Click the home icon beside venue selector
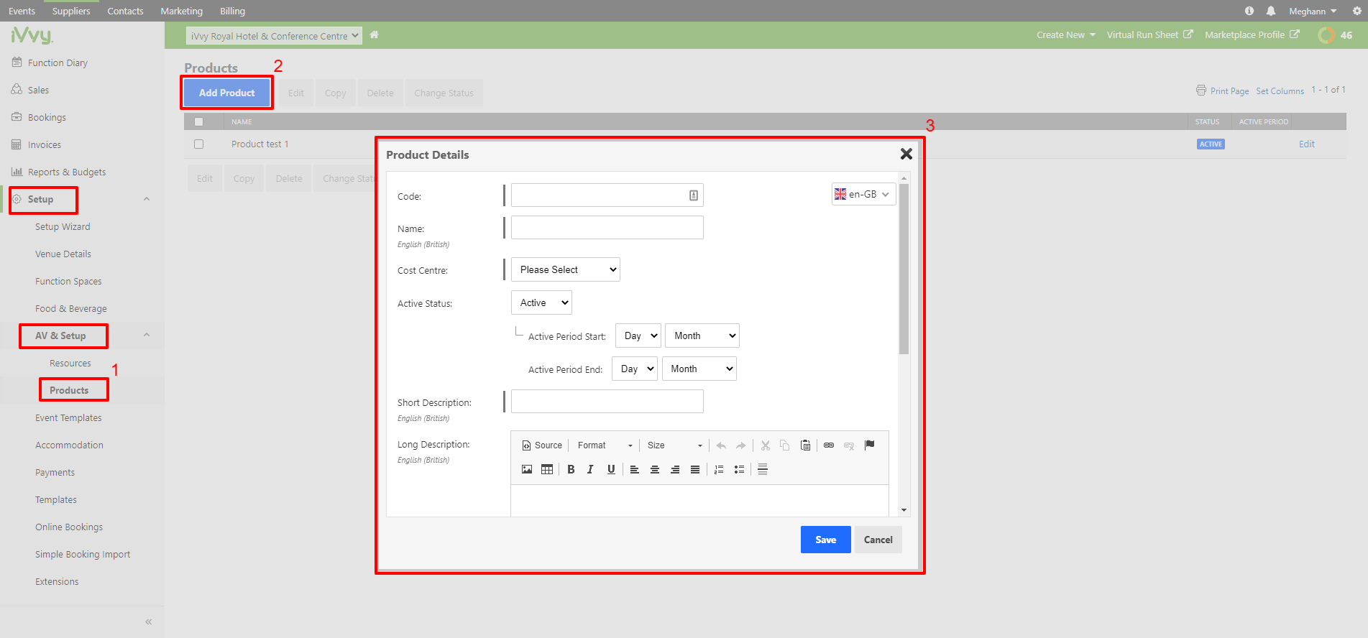Screen dimensions: 1368x638 pyautogui.click(x=374, y=34)
